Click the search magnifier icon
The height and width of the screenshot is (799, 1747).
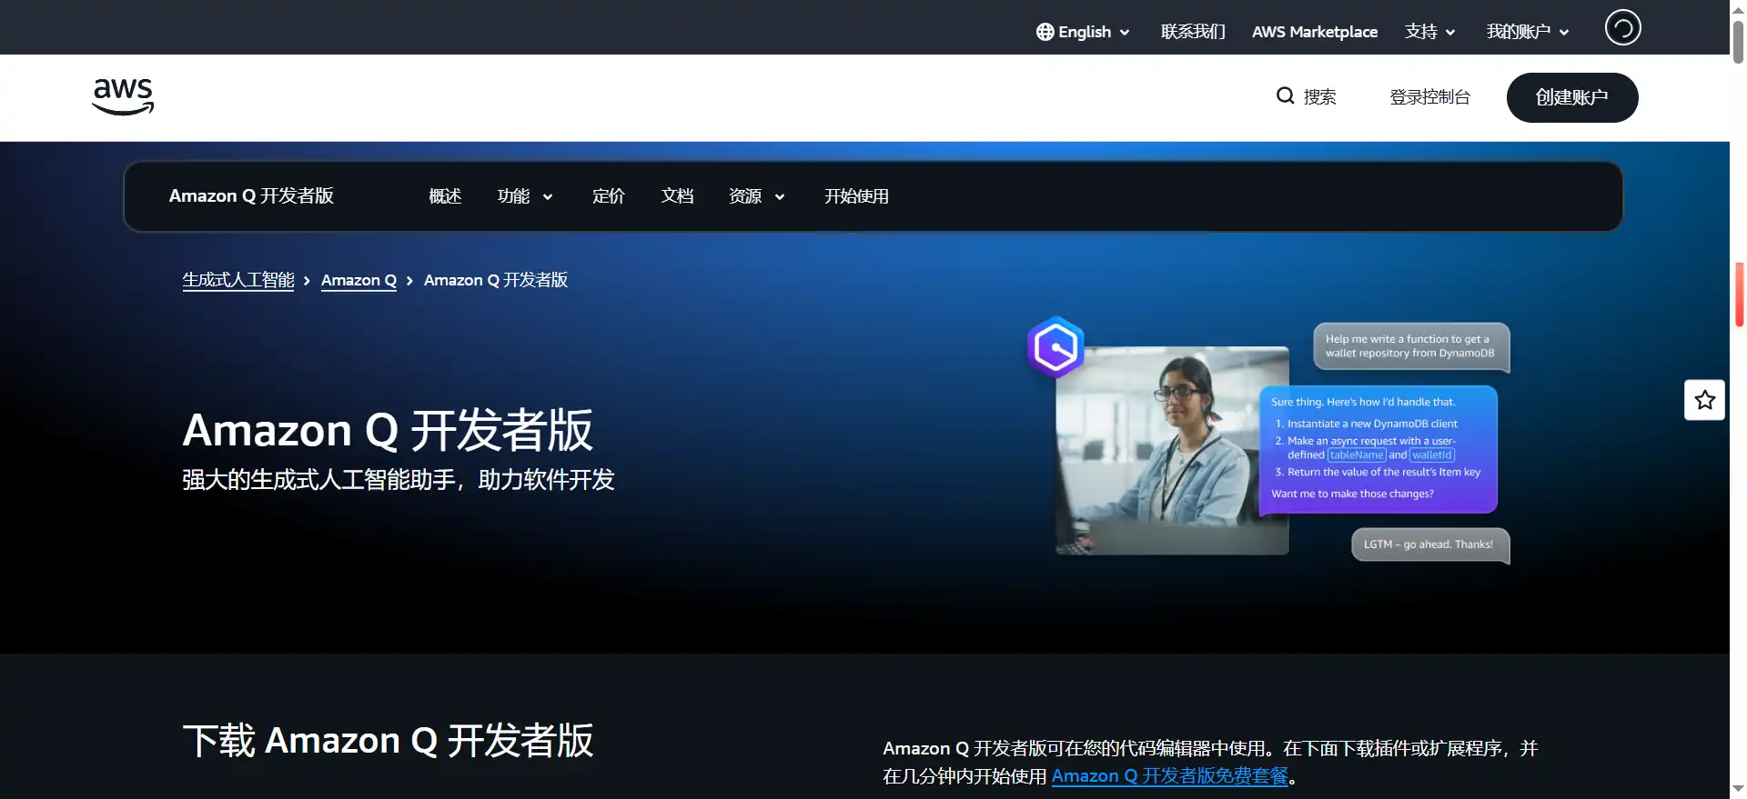point(1285,96)
